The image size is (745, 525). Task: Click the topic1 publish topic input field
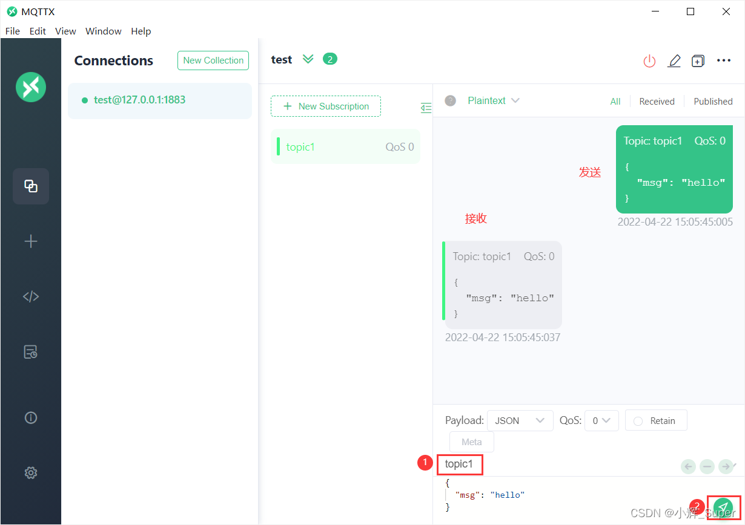pos(459,465)
